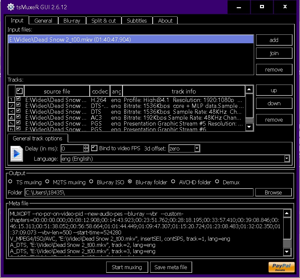The image size is (300, 278).
Task: Open the Language dropdown
Action: point(287,159)
